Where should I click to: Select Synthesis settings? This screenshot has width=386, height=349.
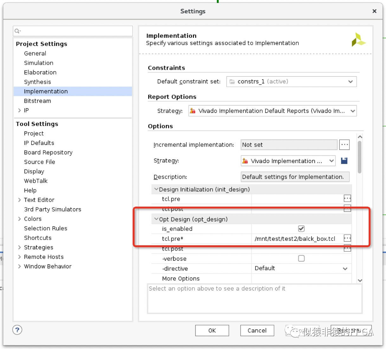coord(37,82)
